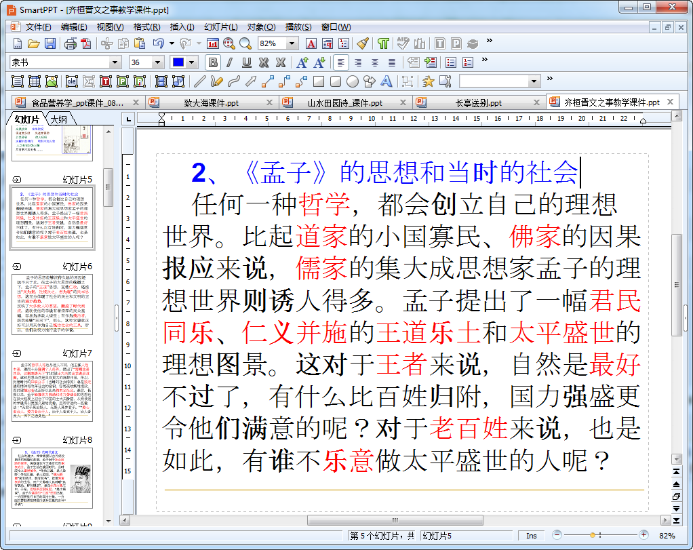Create a new presentation file
Screen dimensions: 693x550
[17, 43]
